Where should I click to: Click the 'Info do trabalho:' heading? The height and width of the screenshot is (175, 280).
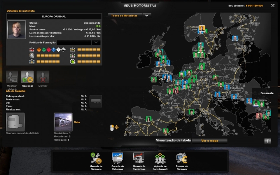(16, 91)
